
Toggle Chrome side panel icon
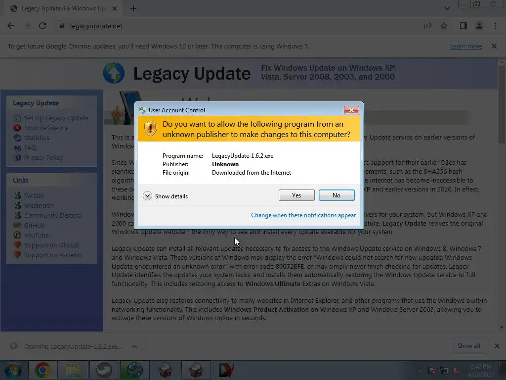click(464, 26)
